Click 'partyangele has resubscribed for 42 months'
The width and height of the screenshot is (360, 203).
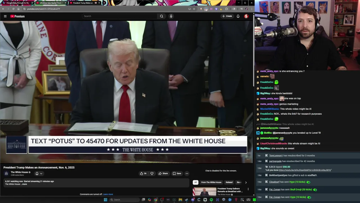click(292, 161)
